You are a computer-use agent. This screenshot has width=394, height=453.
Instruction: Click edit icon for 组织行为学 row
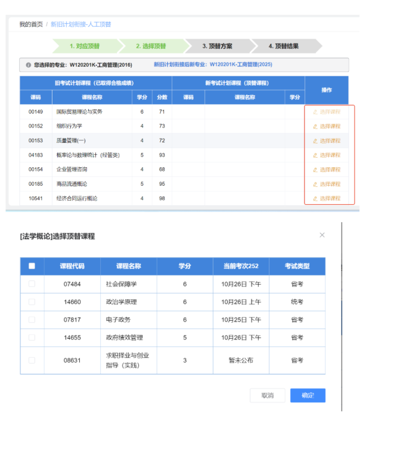(x=315, y=126)
